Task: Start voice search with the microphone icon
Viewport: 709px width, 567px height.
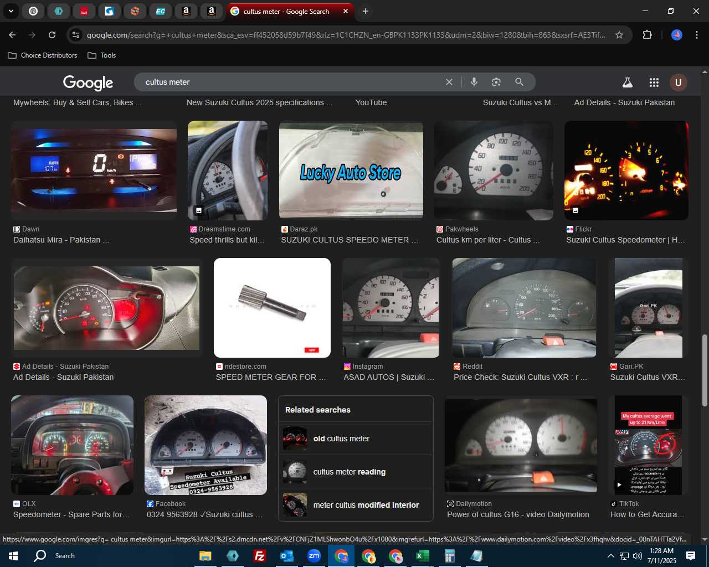Action: point(474,82)
